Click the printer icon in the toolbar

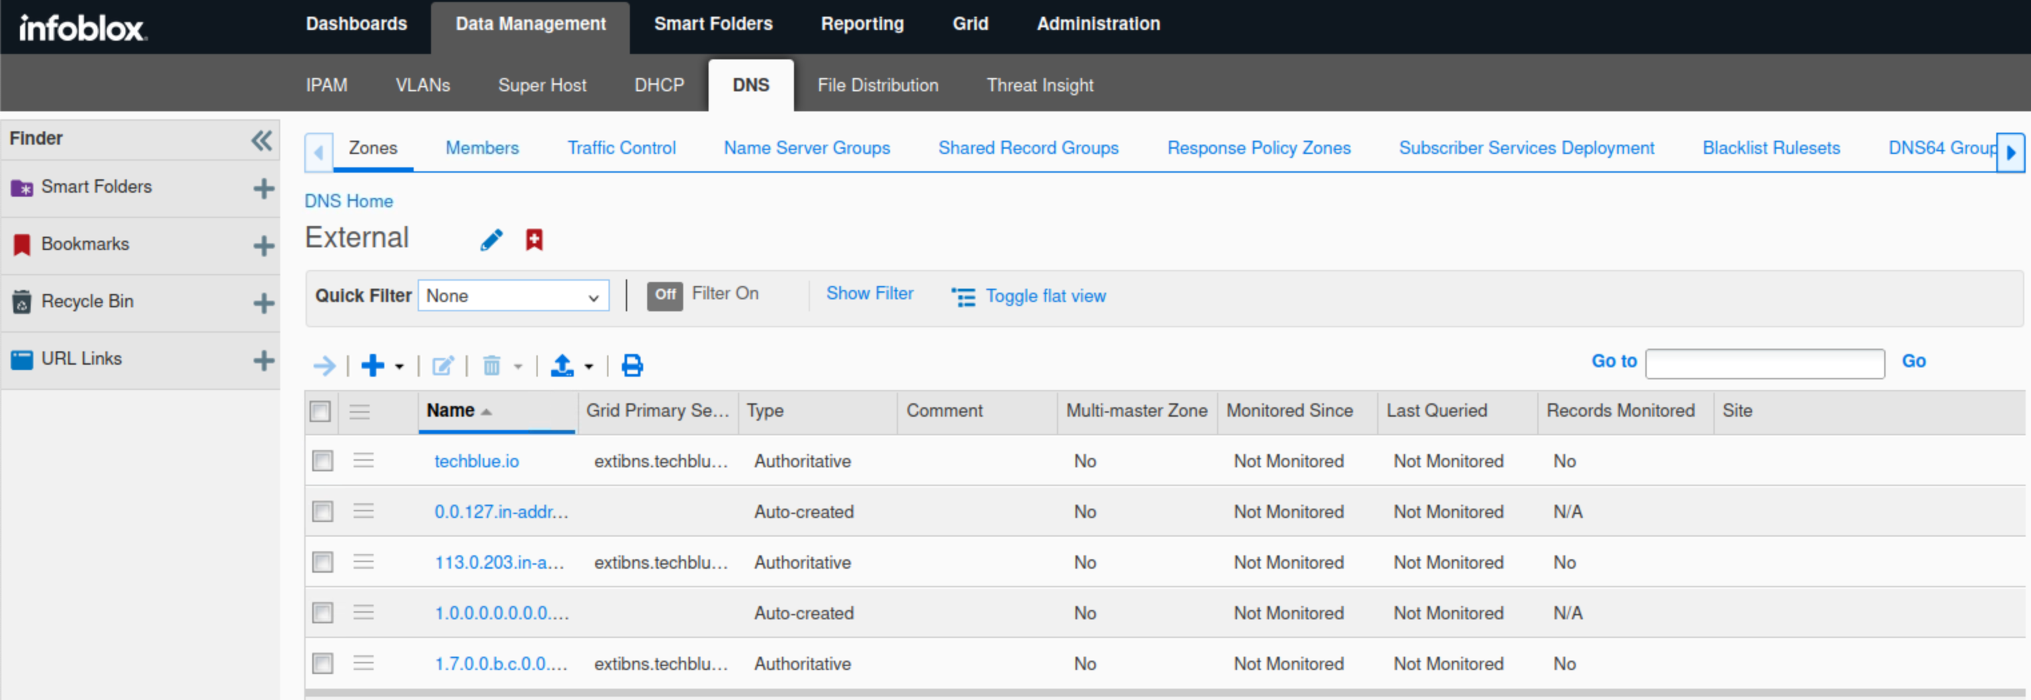click(x=632, y=365)
